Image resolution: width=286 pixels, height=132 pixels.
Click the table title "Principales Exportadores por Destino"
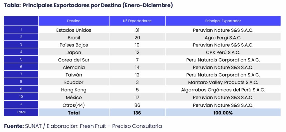click(x=88, y=6)
